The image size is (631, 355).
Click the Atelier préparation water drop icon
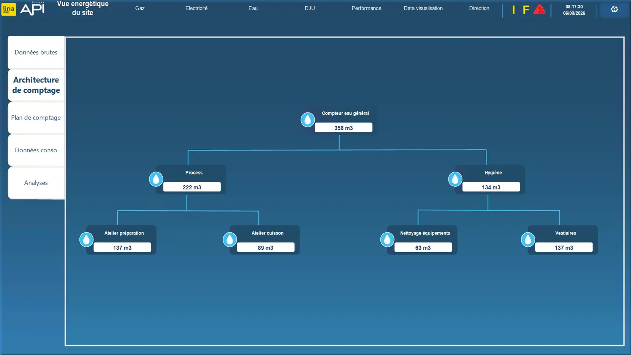[86, 240]
